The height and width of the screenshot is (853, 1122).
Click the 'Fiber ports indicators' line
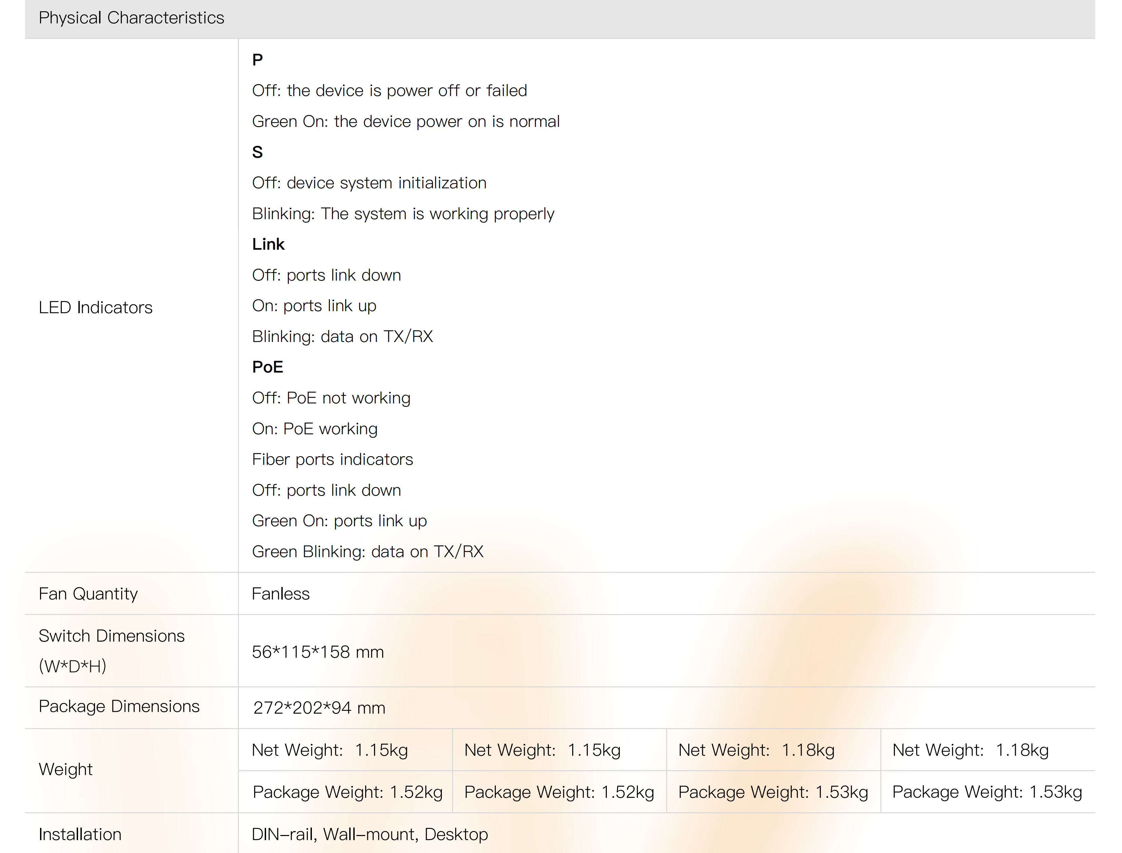[x=332, y=459]
